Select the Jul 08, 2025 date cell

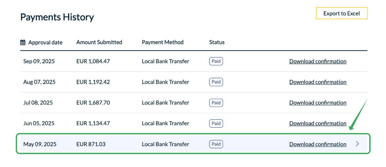[38, 103]
